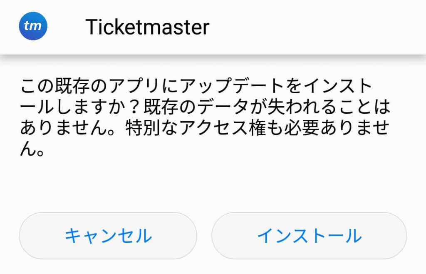The height and width of the screenshot is (274, 426).
Task: Click the Ticketmaster title text
Action: click(147, 27)
